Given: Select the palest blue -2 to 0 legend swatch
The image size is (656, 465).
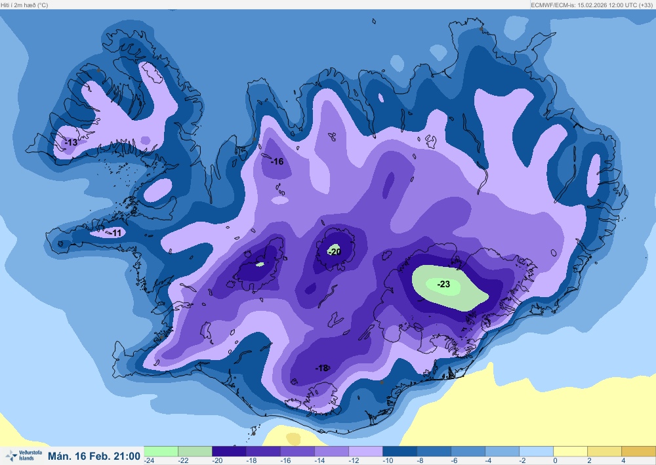Looking at the screenshot, I should tap(537, 452).
